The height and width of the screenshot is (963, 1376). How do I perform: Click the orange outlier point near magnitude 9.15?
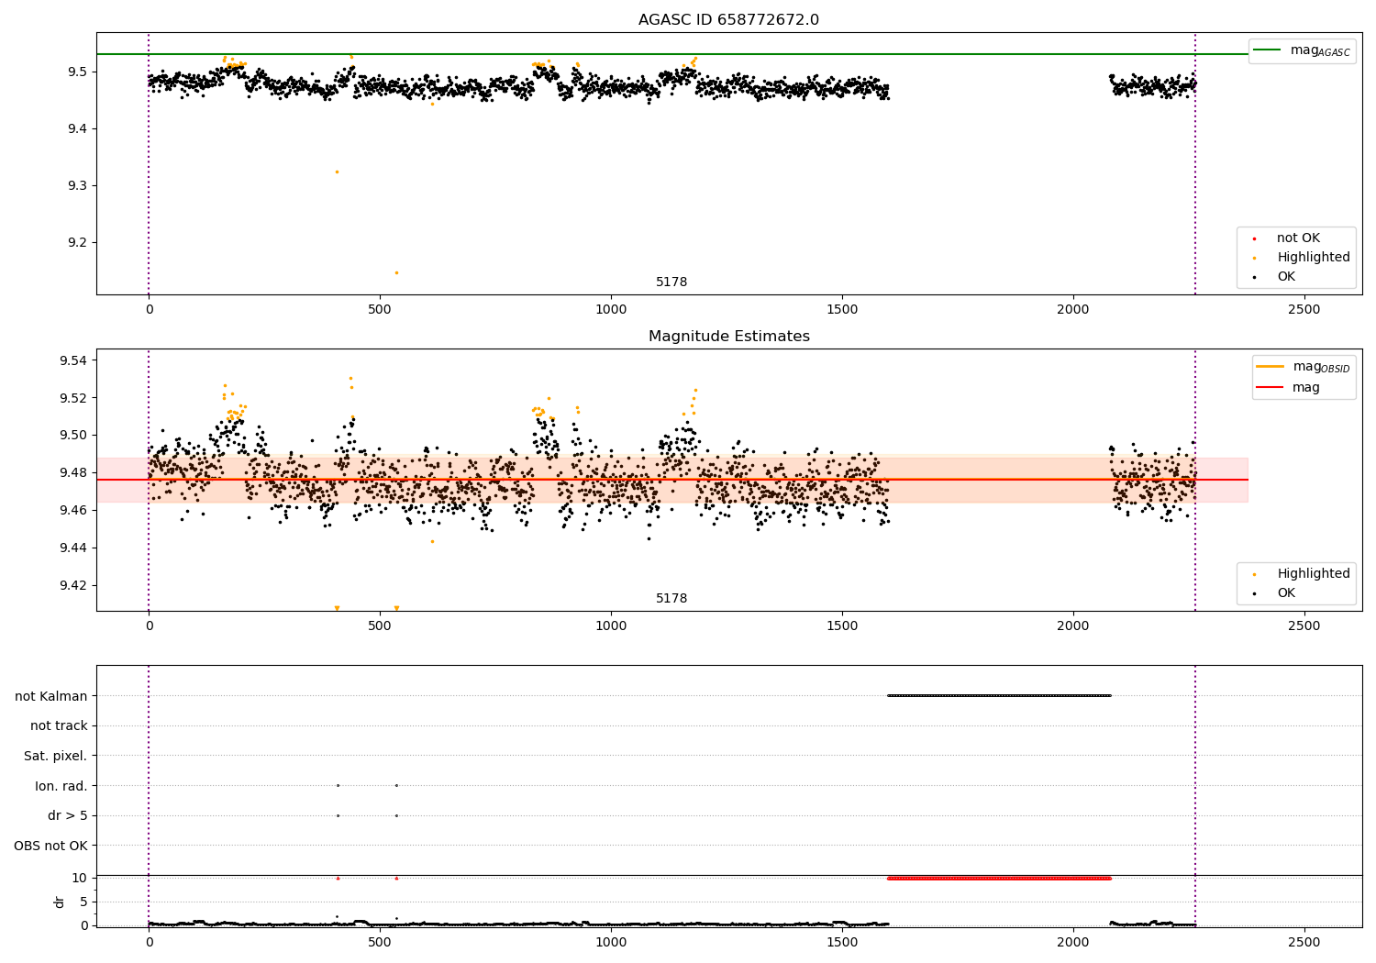point(396,272)
